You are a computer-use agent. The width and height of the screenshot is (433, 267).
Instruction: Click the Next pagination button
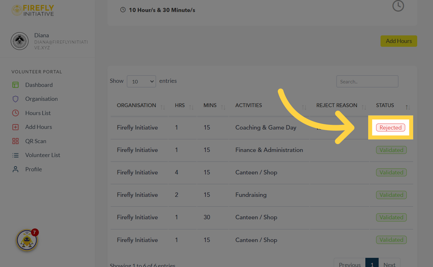click(x=389, y=264)
